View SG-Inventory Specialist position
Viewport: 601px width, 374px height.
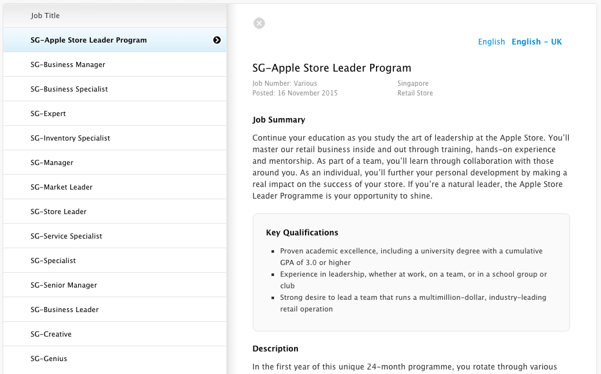click(115, 138)
